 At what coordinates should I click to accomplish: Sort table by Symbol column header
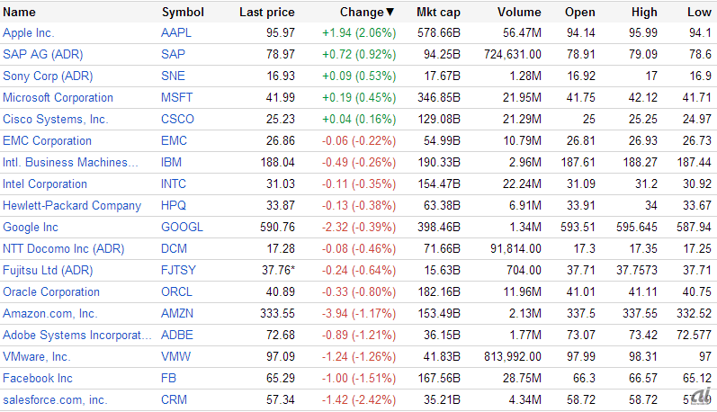183,13
